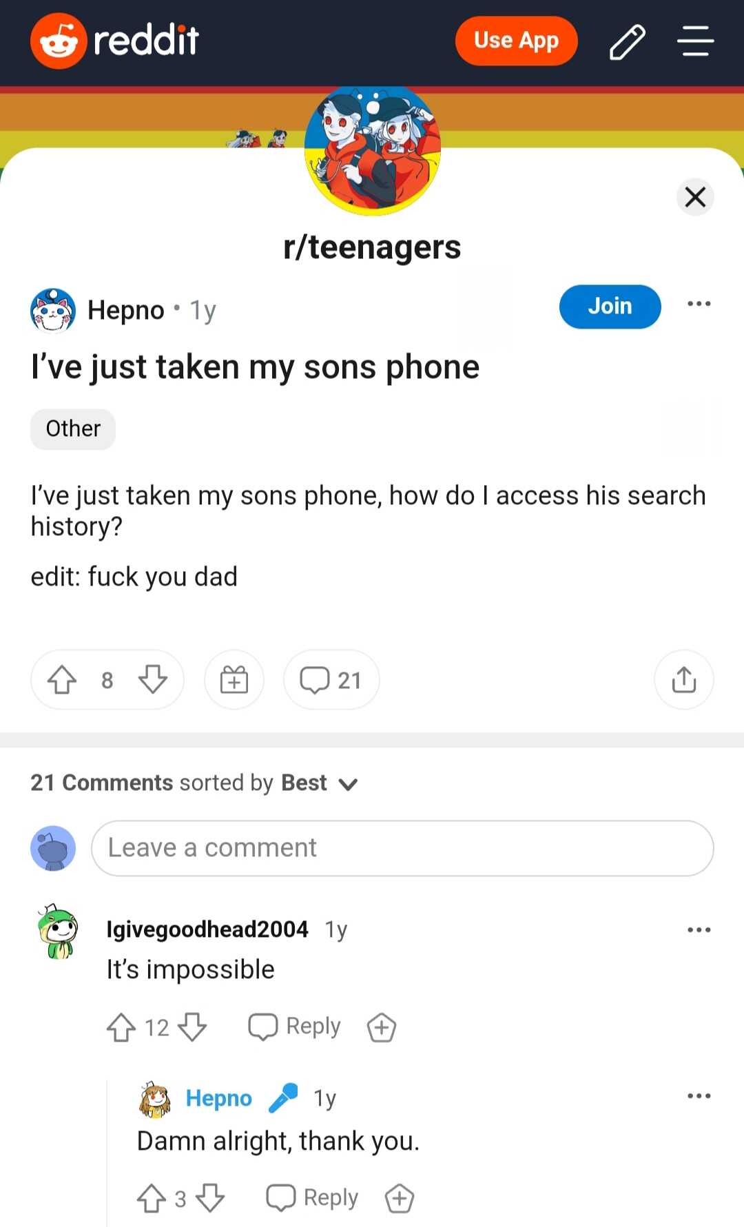Open post options three-dot menu
744x1227 pixels.
tap(699, 304)
